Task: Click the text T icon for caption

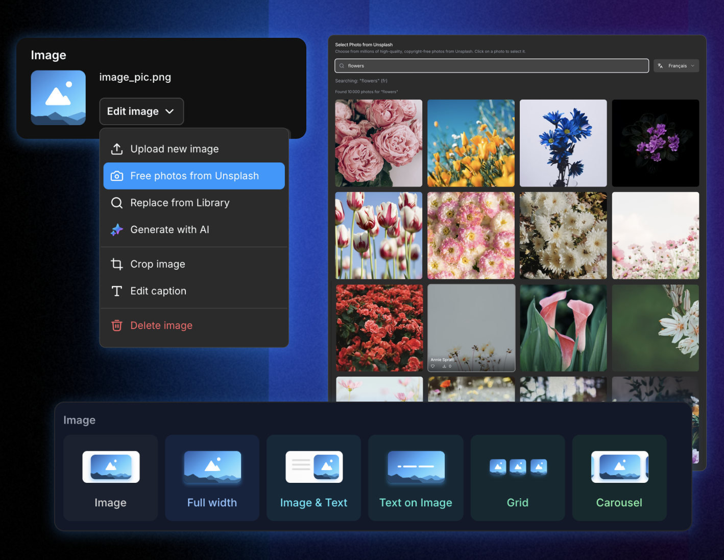Action: pos(117,291)
